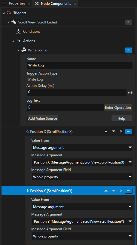The height and width of the screenshot is (245, 137).
Task: Open options menu for Position Y source
Action: tap(129, 191)
